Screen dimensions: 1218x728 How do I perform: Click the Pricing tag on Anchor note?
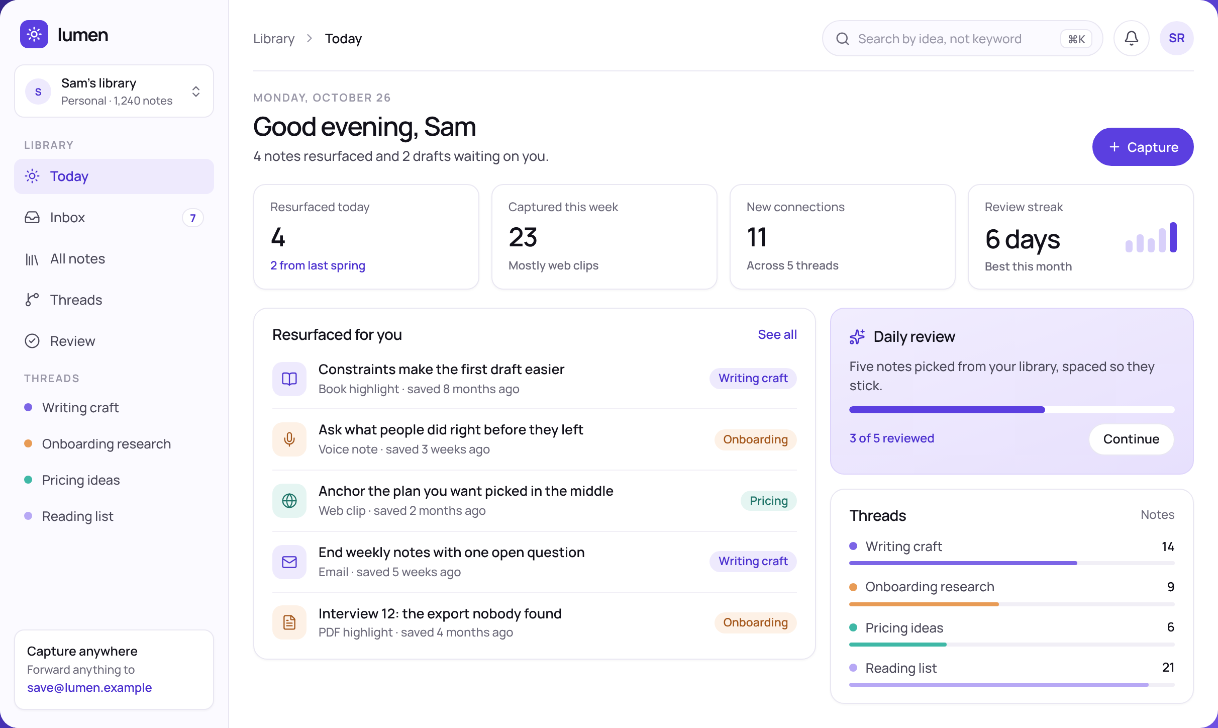tap(768, 501)
